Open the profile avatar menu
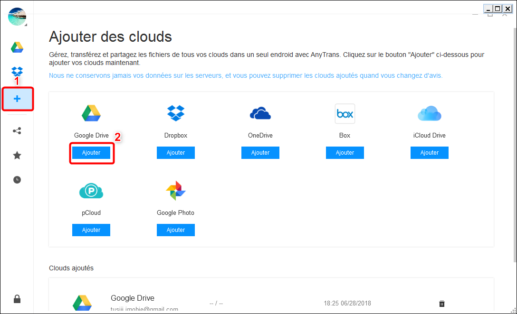This screenshot has width=517, height=314. click(x=17, y=17)
